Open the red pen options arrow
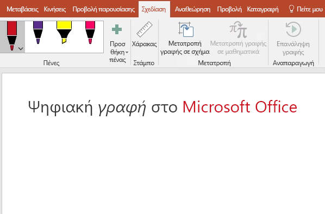The height and width of the screenshot is (214, 325). tap(21, 49)
